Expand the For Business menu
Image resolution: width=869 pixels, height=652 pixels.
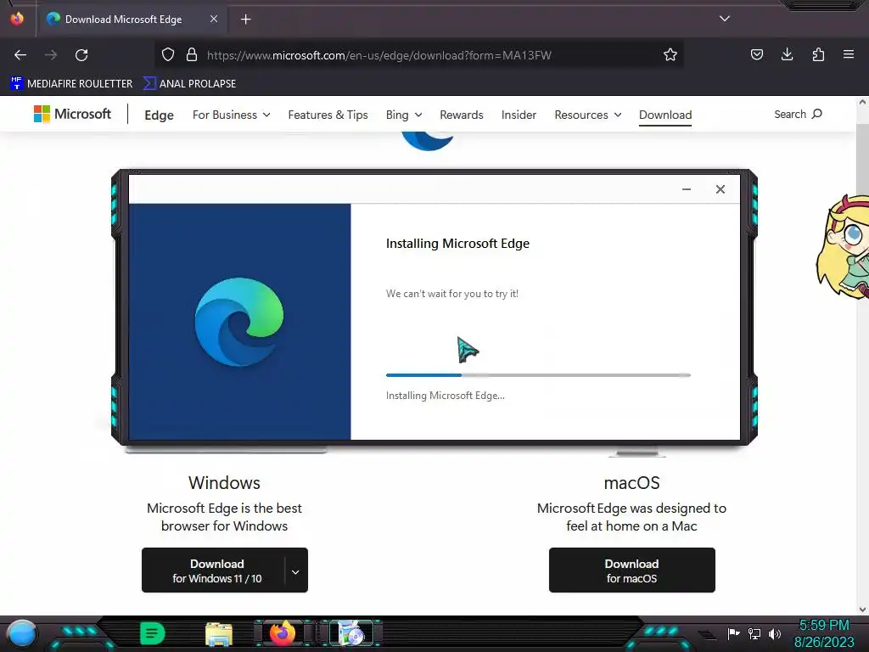click(x=231, y=115)
